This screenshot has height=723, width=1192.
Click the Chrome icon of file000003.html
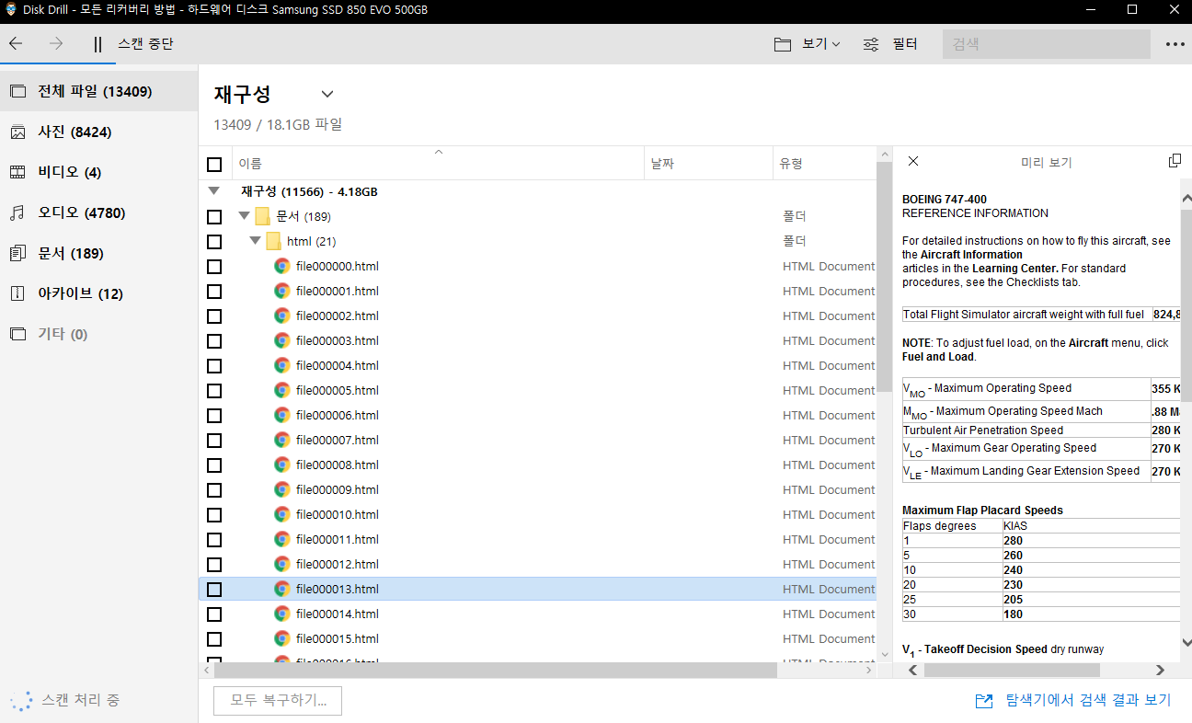(x=282, y=340)
